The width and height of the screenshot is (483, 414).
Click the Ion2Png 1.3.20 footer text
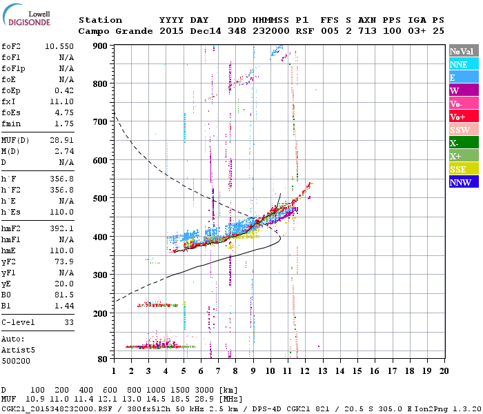pos(448,408)
